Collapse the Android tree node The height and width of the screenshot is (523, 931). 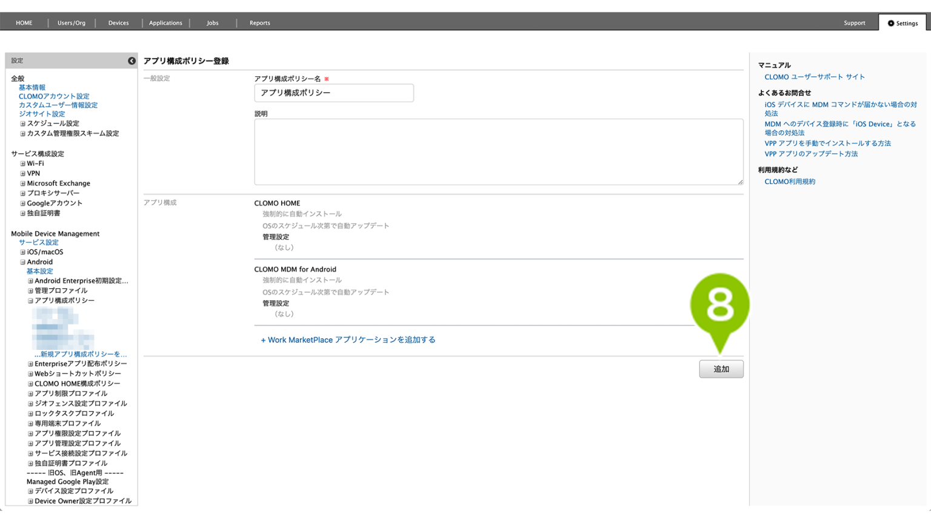click(x=22, y=262)
